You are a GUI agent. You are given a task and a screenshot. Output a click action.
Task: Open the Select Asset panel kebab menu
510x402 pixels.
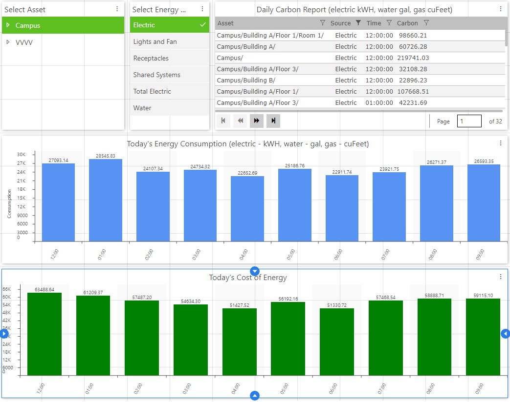pyautogui.click(x=117, y=9)
